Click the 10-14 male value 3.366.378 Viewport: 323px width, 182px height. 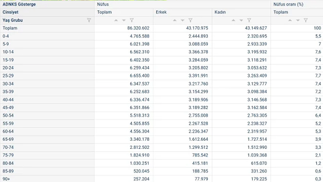[198, 52]
